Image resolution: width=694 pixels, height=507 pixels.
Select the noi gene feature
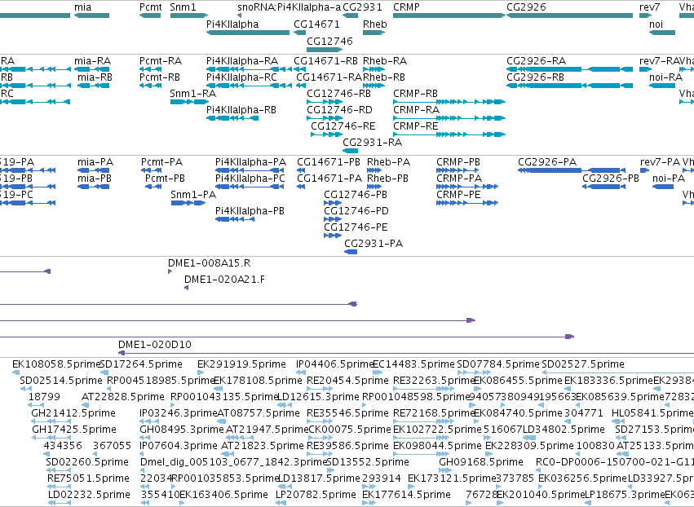pyautogui.click(x=662, y=33)
